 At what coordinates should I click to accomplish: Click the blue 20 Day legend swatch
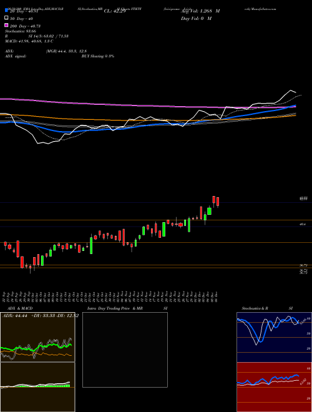click(x=6, y=11)
